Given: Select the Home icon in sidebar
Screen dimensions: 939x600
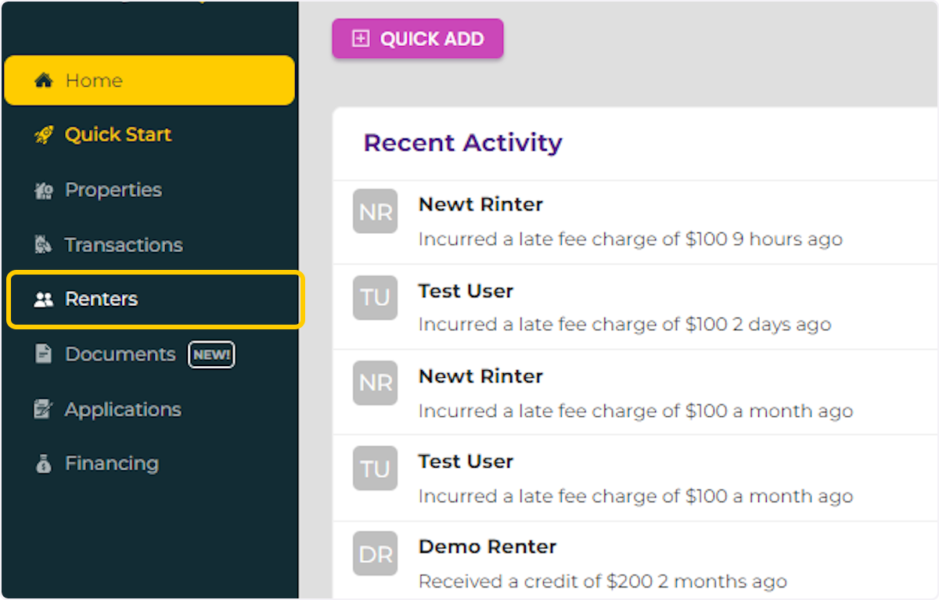Looking at the screenshot, I should pos(43,80).
